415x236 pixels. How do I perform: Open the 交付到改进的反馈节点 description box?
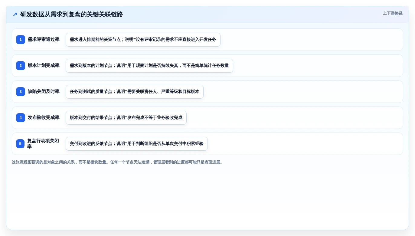137,144
